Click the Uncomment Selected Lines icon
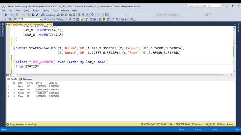 (117, 19)
